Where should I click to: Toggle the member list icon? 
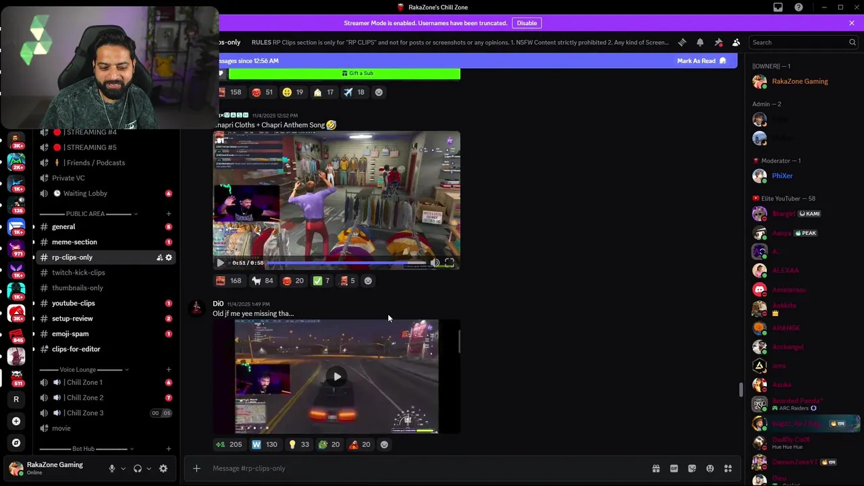click(736, 42)
